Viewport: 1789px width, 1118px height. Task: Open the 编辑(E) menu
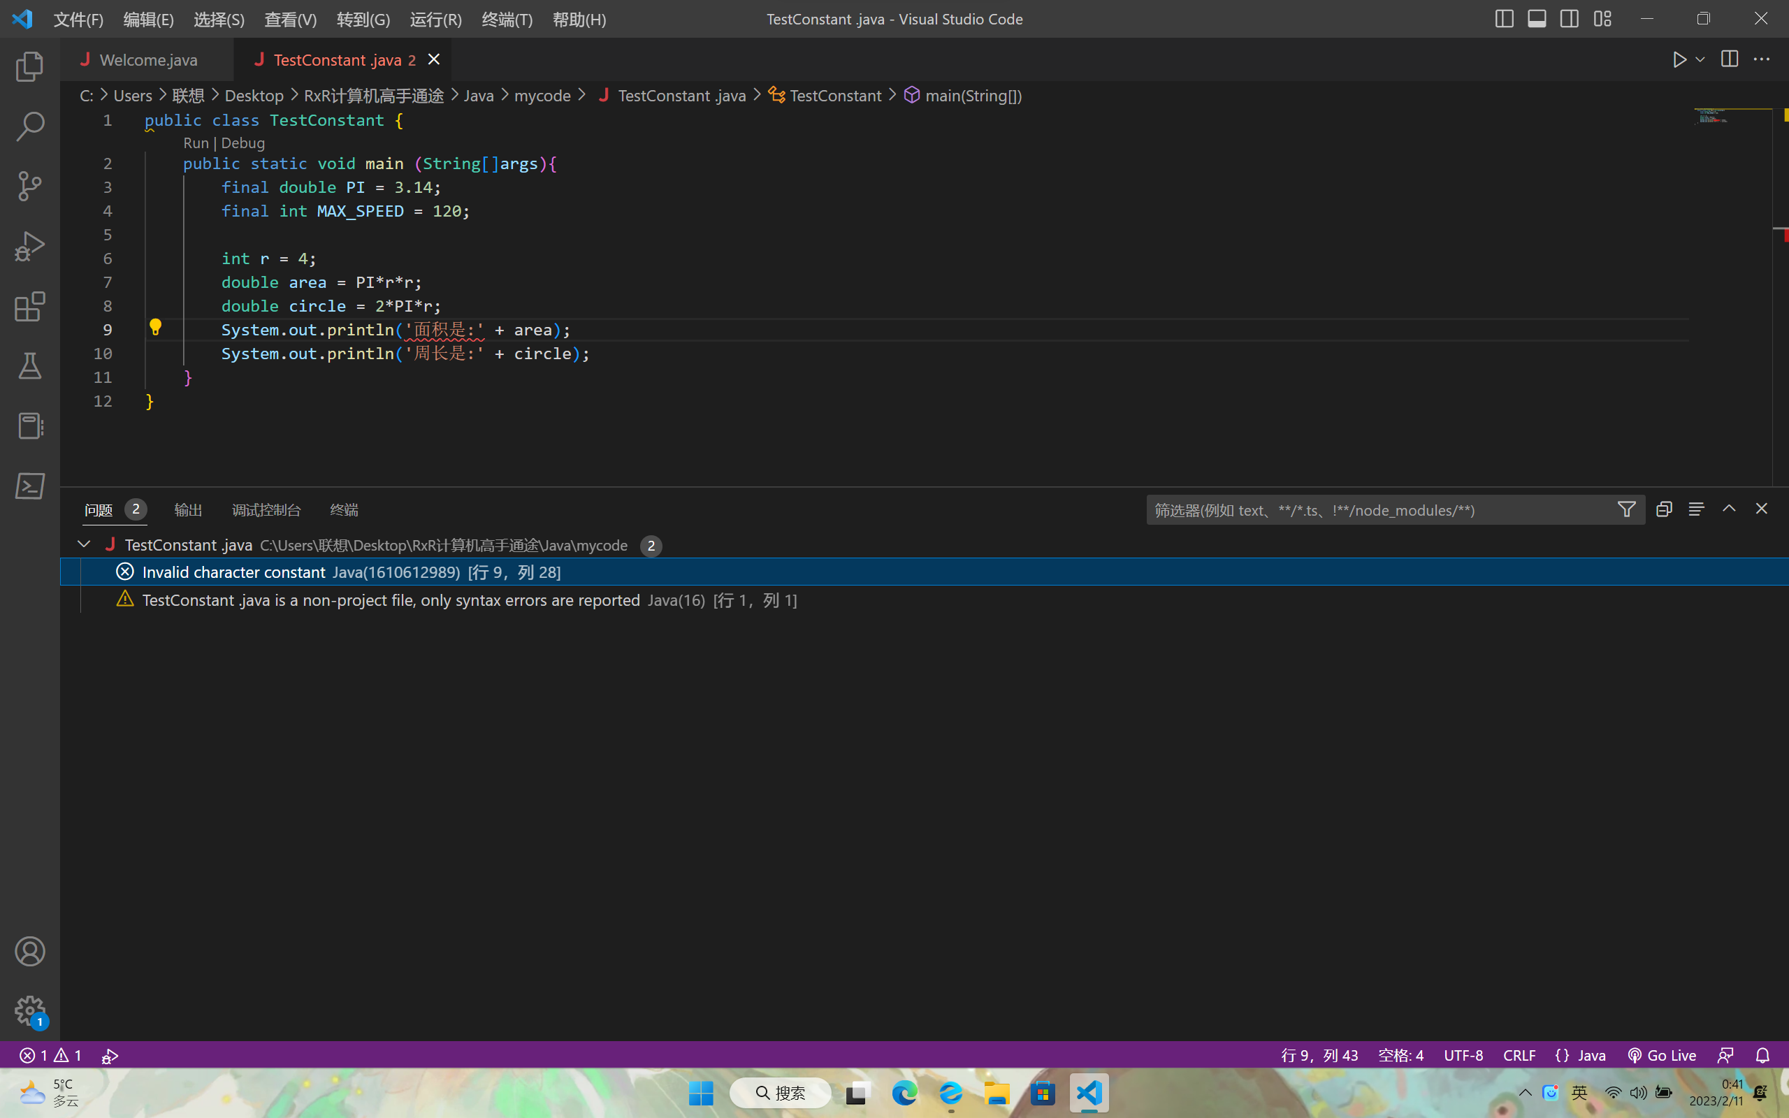click(x=149, y=20)
